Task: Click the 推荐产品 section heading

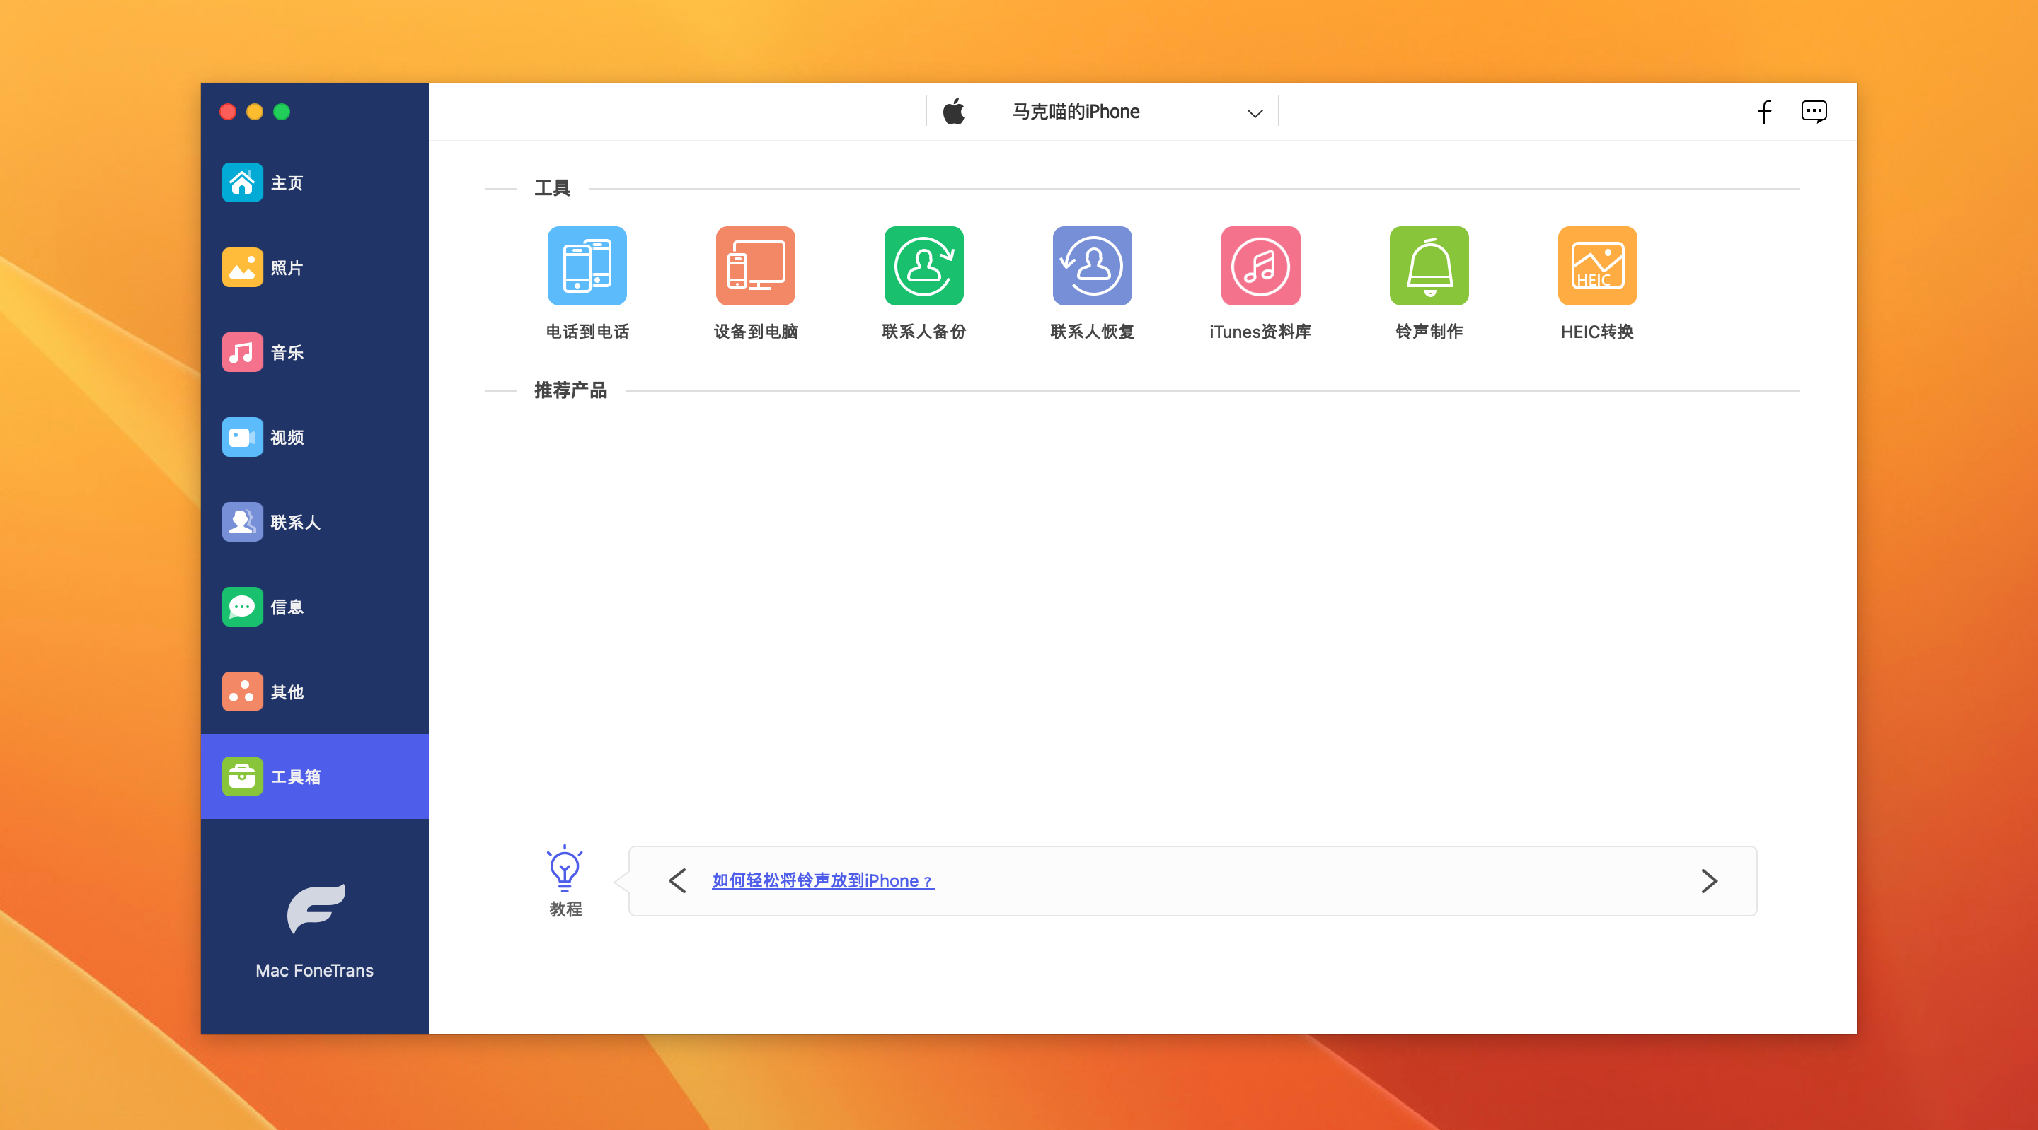Action: coord(570,390)
